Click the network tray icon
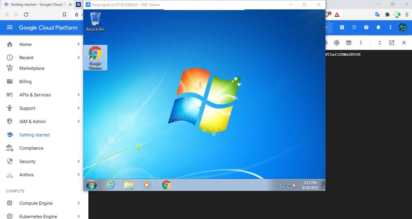 [x=288, y=185]
